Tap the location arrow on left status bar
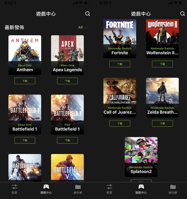Image resolution: width=187 pixels, height=199 pixels. pyautogui.click(x=15, y=3)
